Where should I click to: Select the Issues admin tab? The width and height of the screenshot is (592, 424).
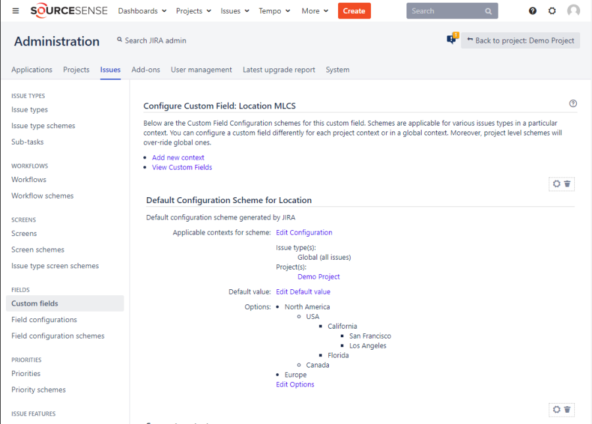coord(111,70)
